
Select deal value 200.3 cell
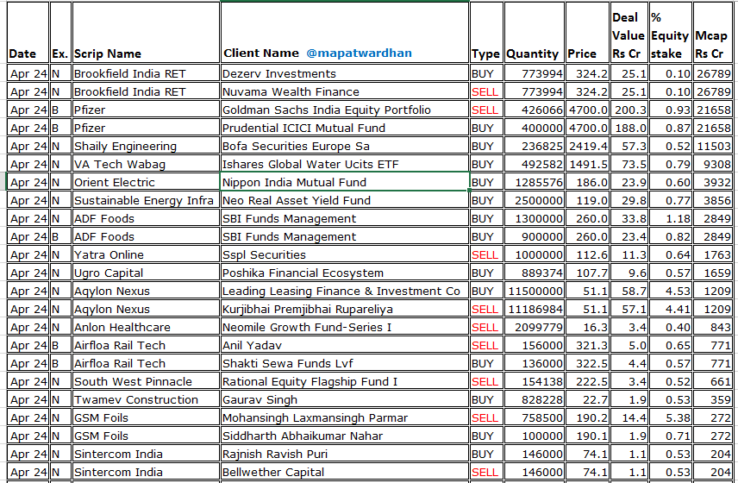tap(629, 110)
